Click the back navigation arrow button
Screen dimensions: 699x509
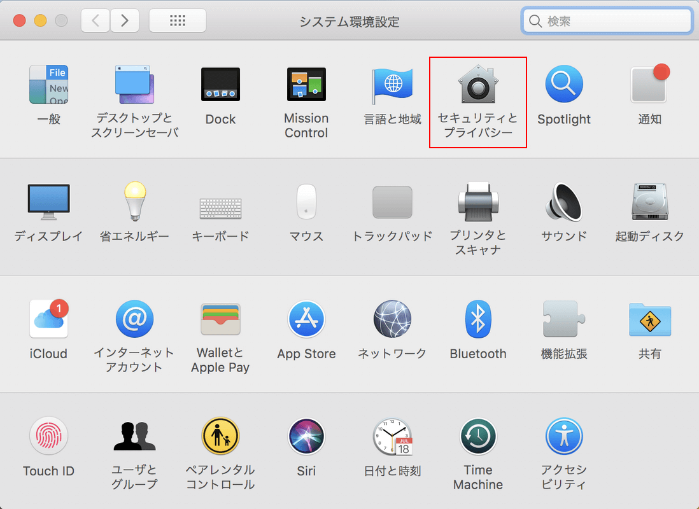95,21
